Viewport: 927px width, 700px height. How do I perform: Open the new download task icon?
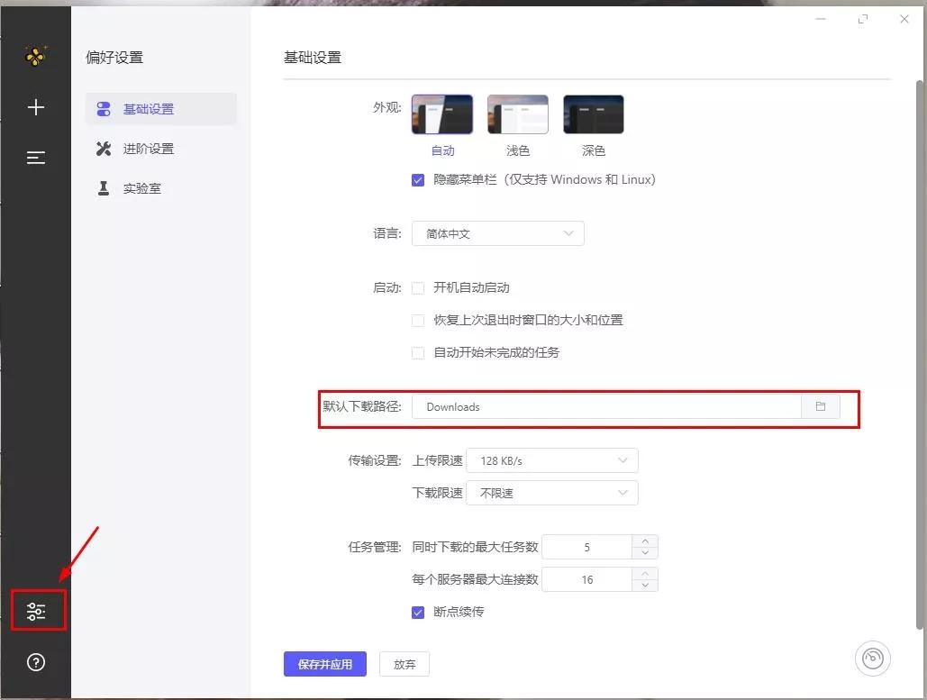tap(35, 106)
